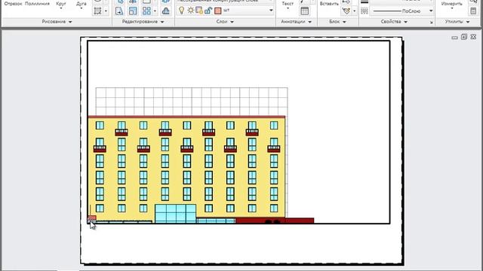Toggle the layer freeze sun icon
Viewport: 483px width, 271px height.
pyautogui.click(x=191, y=11)
